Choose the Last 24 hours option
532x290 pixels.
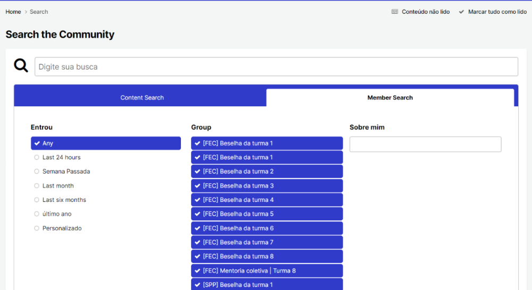tap(61, 158)
